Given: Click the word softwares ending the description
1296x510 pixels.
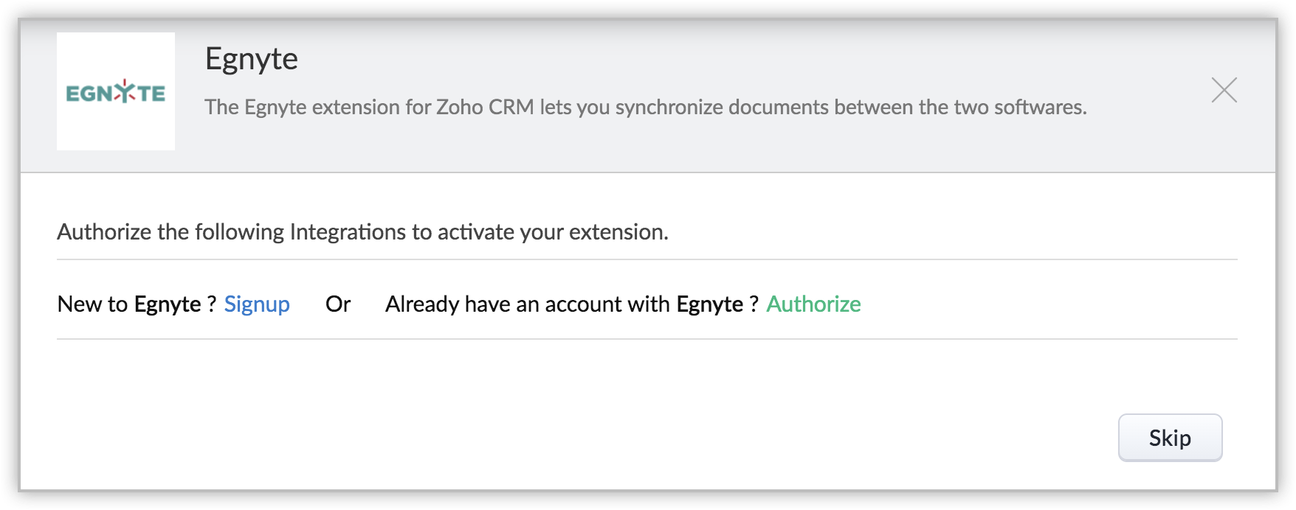Looking at the screenshot, I should pyautogui.click(x=1039, y=108).
